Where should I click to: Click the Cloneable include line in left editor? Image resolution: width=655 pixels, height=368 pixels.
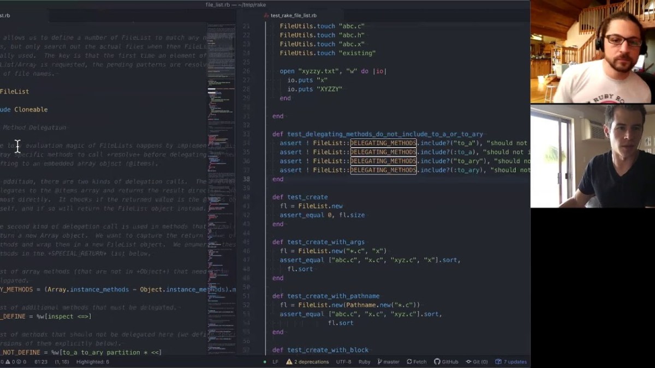pyautogui.click(x=24, y=110)
